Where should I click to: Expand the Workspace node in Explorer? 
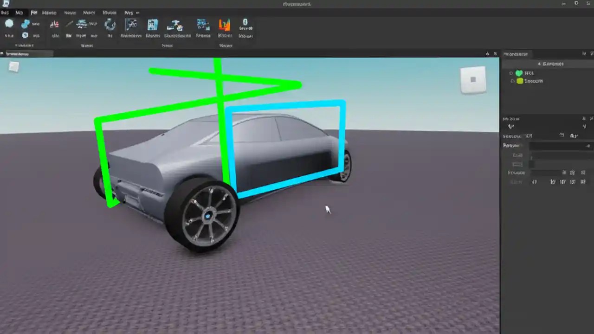coord(540,64)
